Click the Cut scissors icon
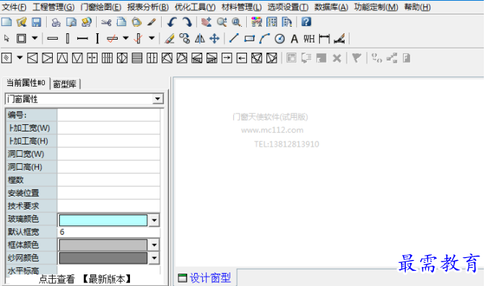This screenshot has width=486, height=286. pyautogui.click(x=106, y=22)
